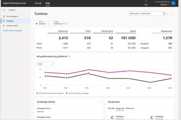Click Facebook engagements value 889
The width and height of the screenshot is (181, 120).
170,44
